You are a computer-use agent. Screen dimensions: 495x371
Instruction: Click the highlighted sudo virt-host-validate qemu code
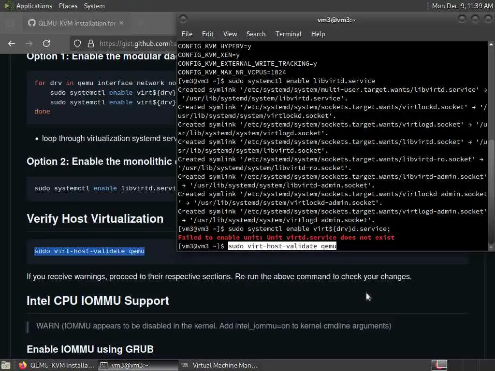89,251
